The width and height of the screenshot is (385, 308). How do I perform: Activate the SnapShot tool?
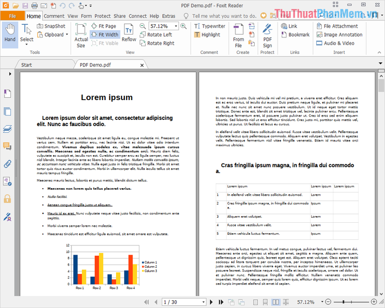(51, 26)
